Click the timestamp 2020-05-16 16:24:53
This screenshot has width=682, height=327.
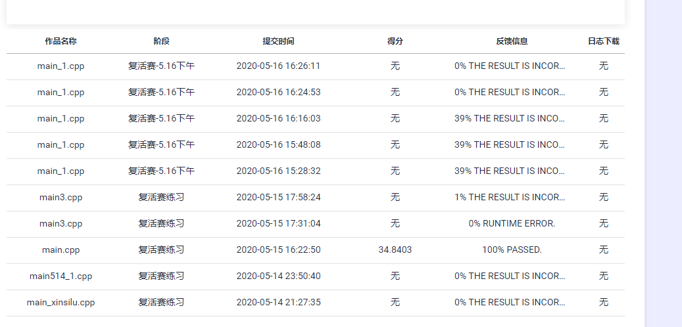click(278, 92)
